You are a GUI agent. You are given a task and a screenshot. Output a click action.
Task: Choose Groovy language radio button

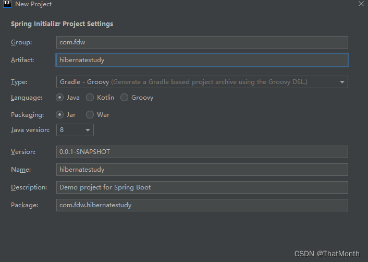pos(124,98)
